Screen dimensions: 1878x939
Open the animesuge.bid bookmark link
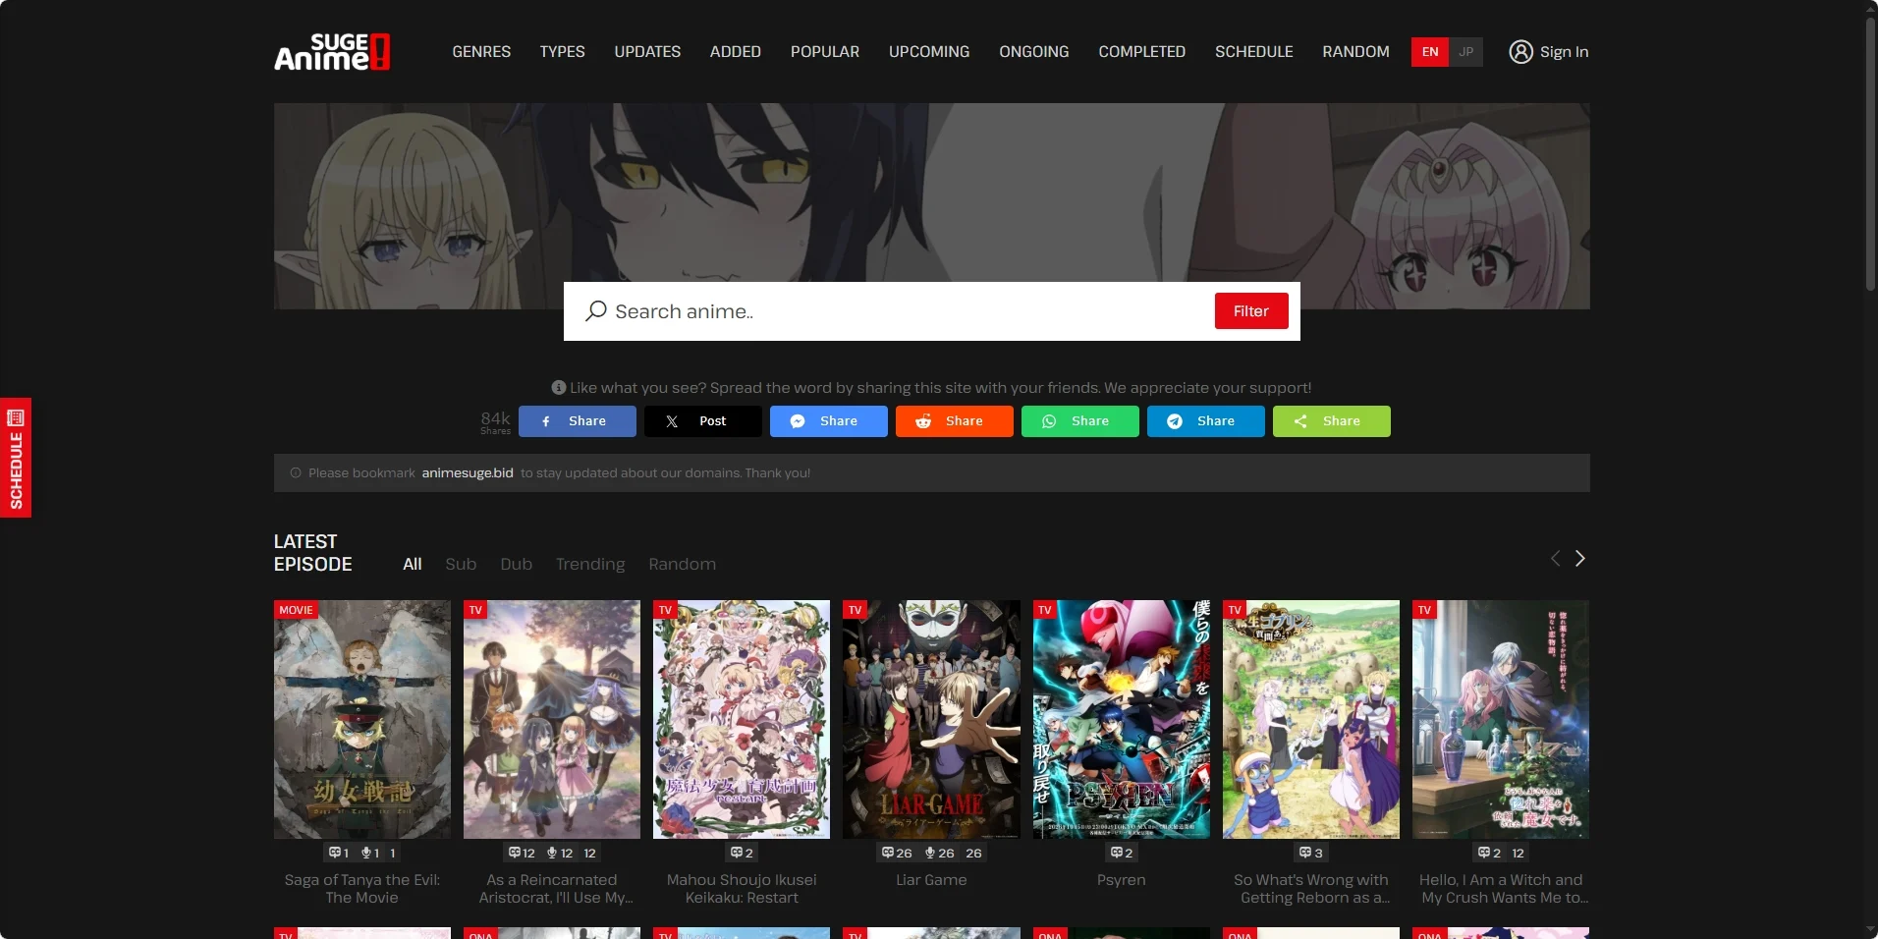pyautogui.click(x=468, y=473)
